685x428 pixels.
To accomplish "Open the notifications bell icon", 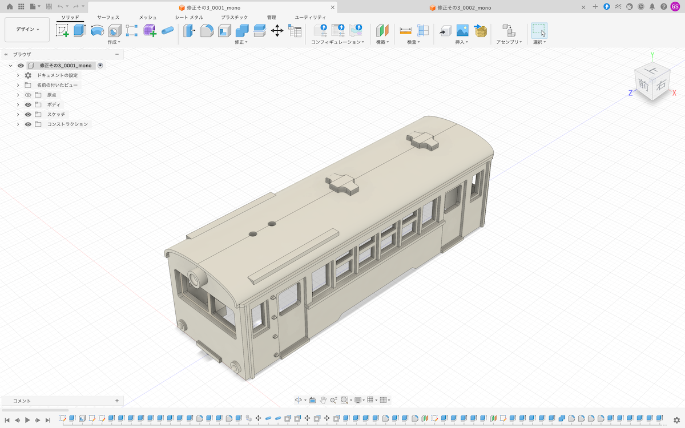I will pyautogui.click(x=652, y=7).
